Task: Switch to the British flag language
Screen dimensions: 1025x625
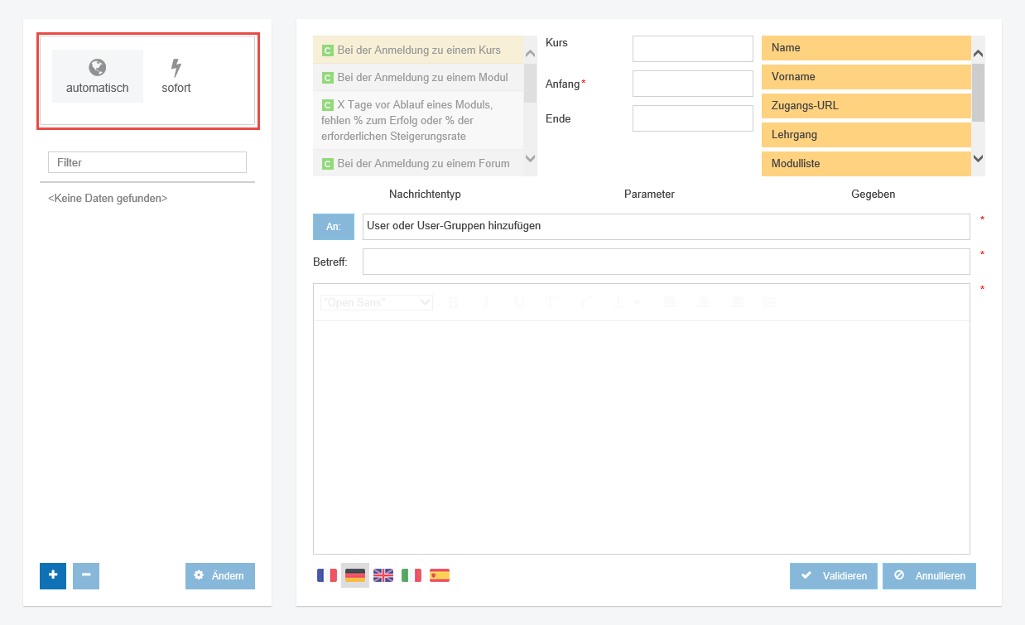Action: [x=383, y=575]
